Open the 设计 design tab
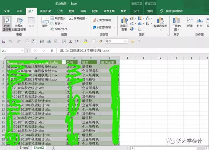This screenshot has height=150, width=209. tap(136, 11)
